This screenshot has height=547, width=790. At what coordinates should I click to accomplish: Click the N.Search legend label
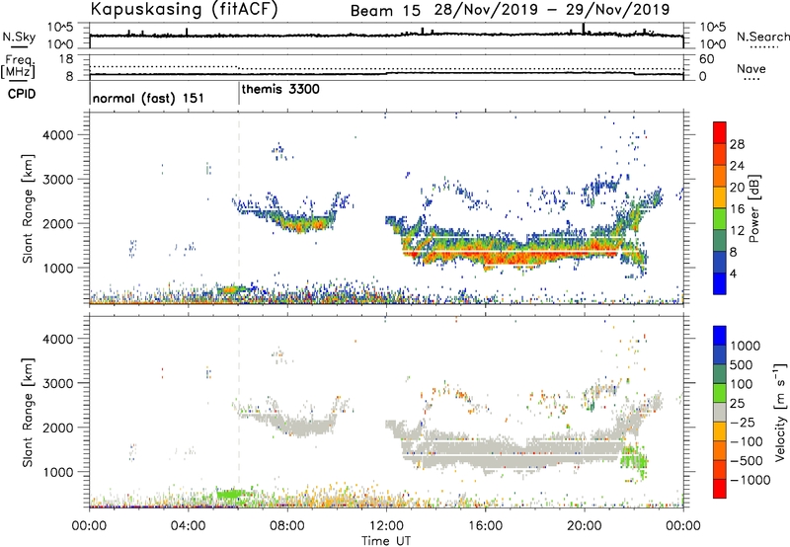click(763, 37)
